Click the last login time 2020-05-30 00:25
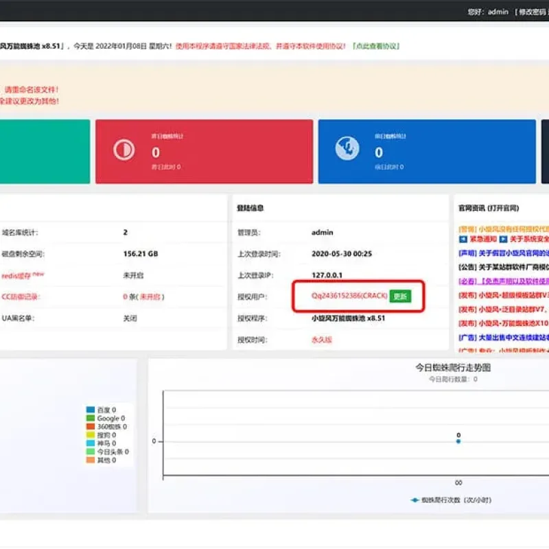This screenshot has height=549, width=549. pos(342,254)
